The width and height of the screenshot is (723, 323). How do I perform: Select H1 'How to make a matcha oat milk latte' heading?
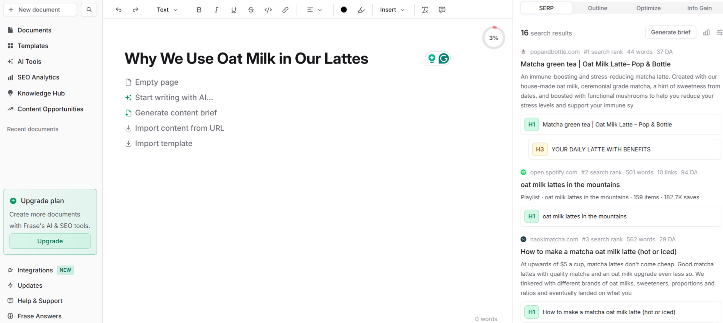tap(621, 312)
